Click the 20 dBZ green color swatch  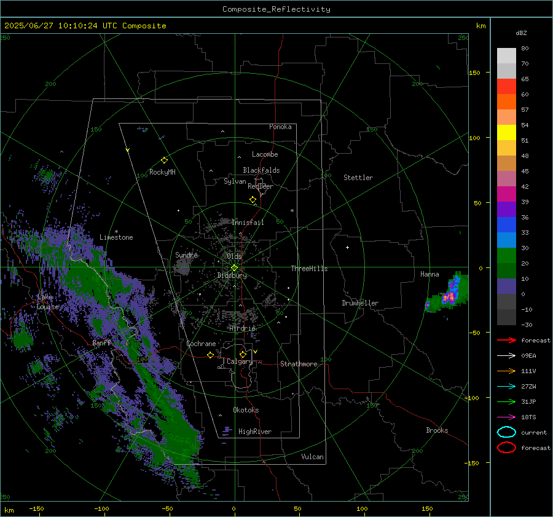(506, 256)
